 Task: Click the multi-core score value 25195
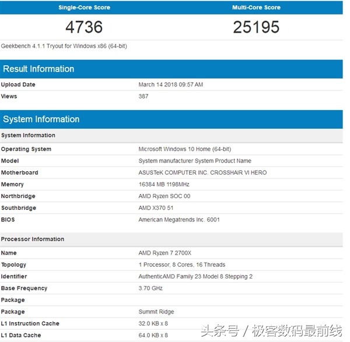pyautogui.click(x=256, y=27)
